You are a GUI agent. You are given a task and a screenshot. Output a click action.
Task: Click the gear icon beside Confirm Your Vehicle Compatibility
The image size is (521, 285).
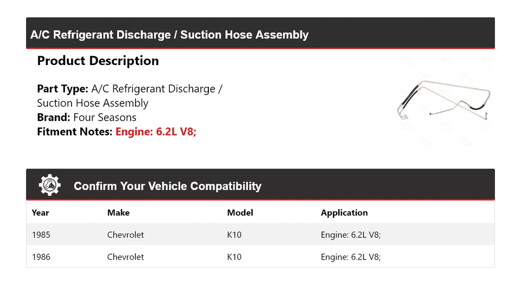click(x=50, y=185)
